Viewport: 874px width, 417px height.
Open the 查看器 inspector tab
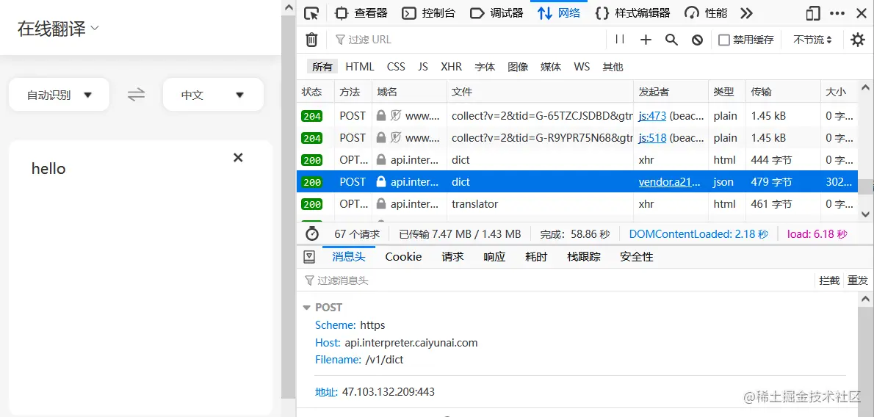[361, 13]
